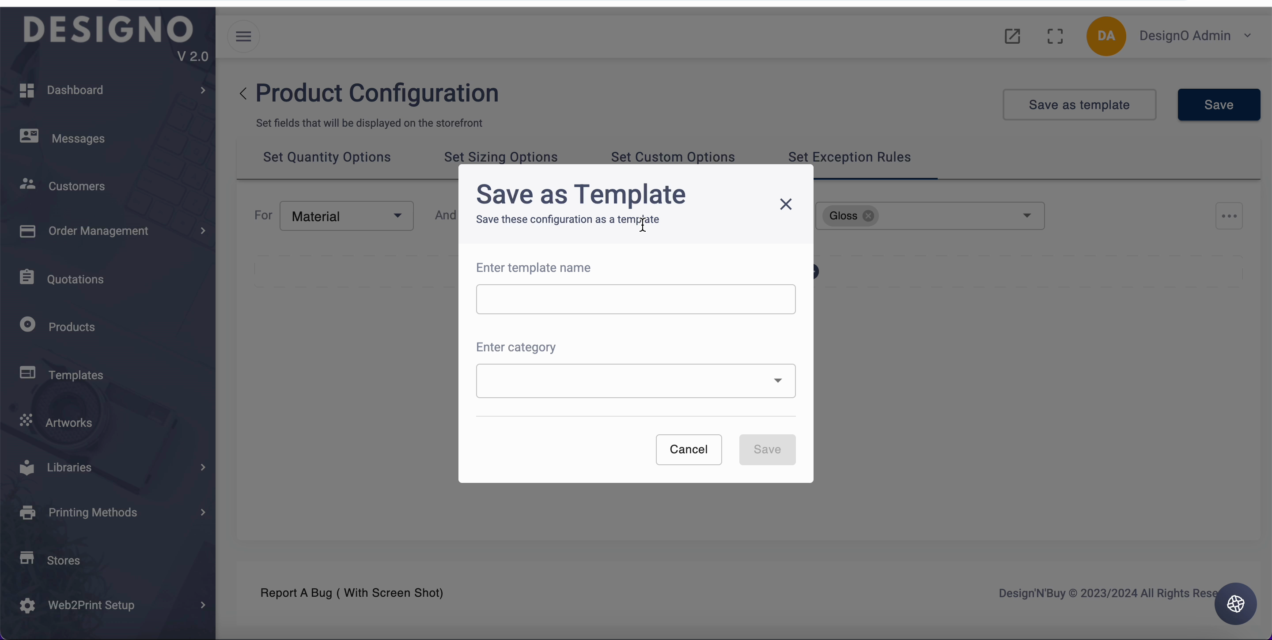Click Save as template button
This screenshot has width=1272, height=640.
click(x=1079, y=105)
